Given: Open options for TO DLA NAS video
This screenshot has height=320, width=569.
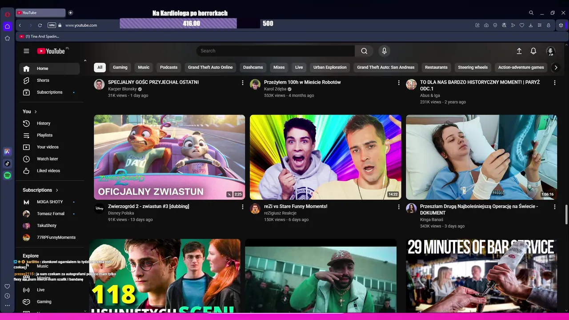Looking at the screenshot, I should point(555,83).
